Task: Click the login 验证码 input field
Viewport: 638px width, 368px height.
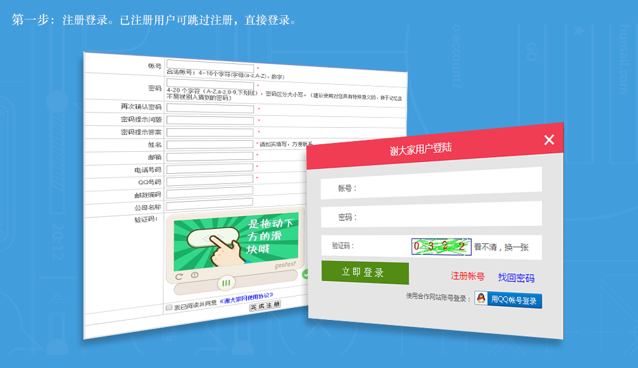Action: click(x=383, y=246)
